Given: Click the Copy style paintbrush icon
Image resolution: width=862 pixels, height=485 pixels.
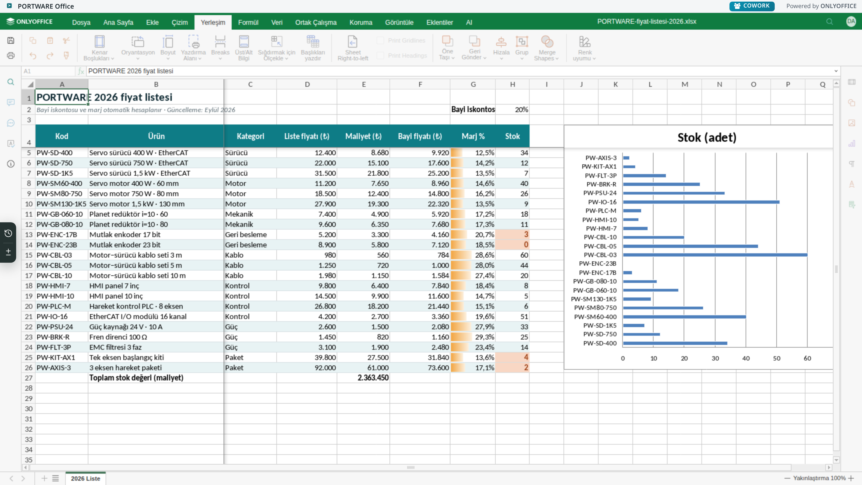Looking at the screenshot, I should click(66, 56).
